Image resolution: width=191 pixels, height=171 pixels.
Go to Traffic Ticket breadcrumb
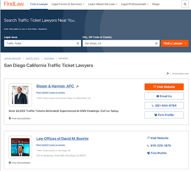point(32,58)
